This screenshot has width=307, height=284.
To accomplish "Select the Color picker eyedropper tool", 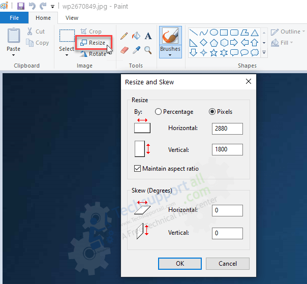I will pyautogui.click(x=136, y=50).
